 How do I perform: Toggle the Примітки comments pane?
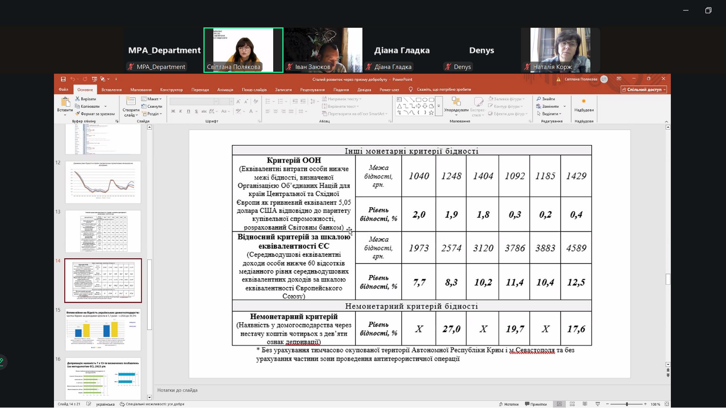[x=536, y=404]
